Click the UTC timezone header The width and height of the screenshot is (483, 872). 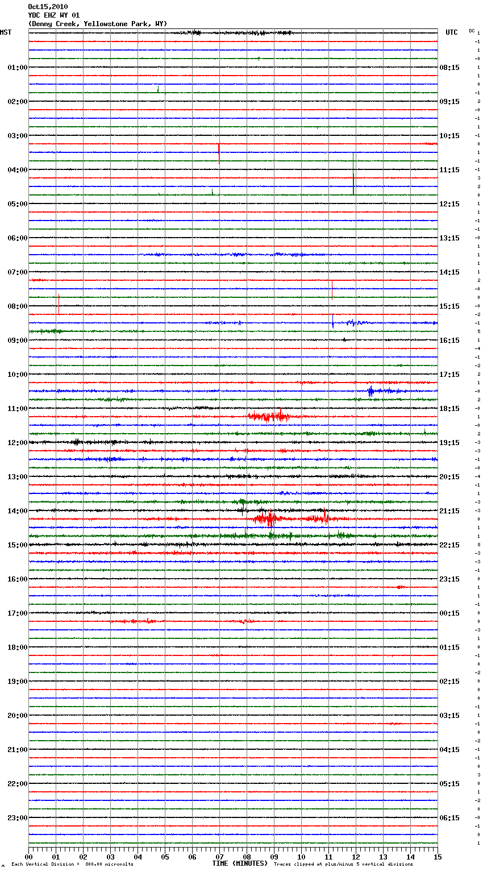coord(452,32)
